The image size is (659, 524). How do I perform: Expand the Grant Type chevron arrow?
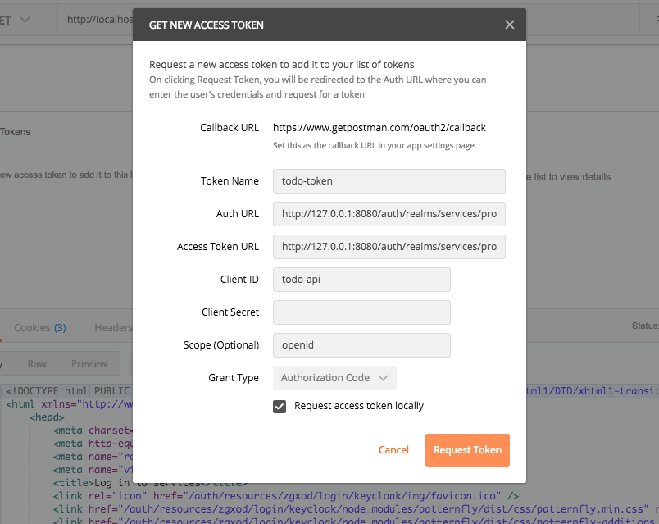380,378
